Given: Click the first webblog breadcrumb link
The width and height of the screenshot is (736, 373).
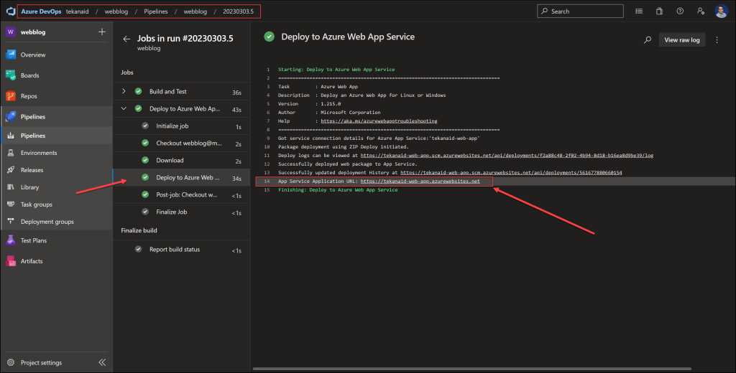Looking at the screenshot, I should click(116, 11).
